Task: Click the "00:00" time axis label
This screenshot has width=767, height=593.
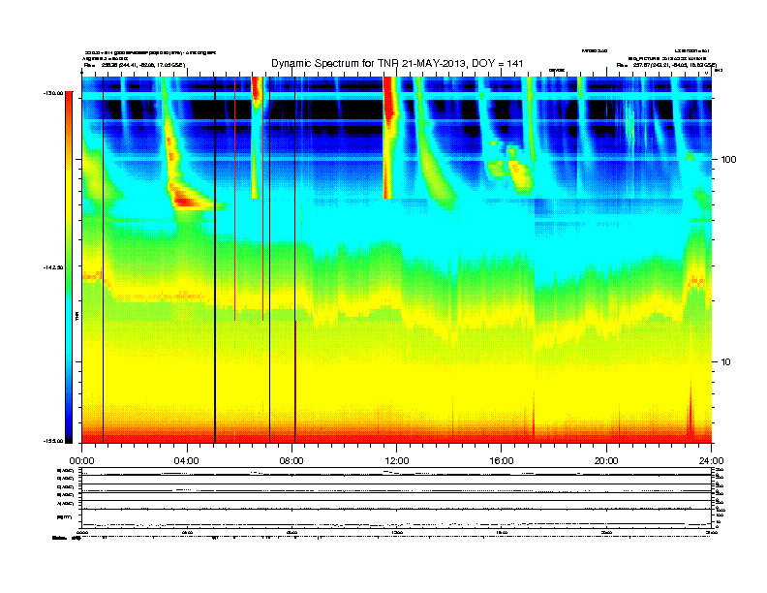Action: coord(81,461)
